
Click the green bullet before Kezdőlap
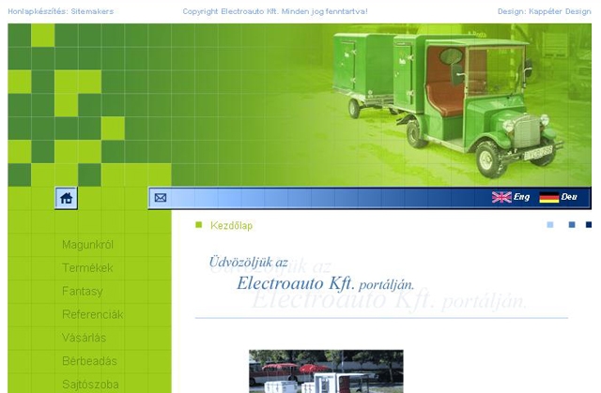[x=198, y=224]
